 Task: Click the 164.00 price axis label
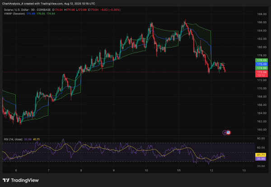tap(262, 113)
